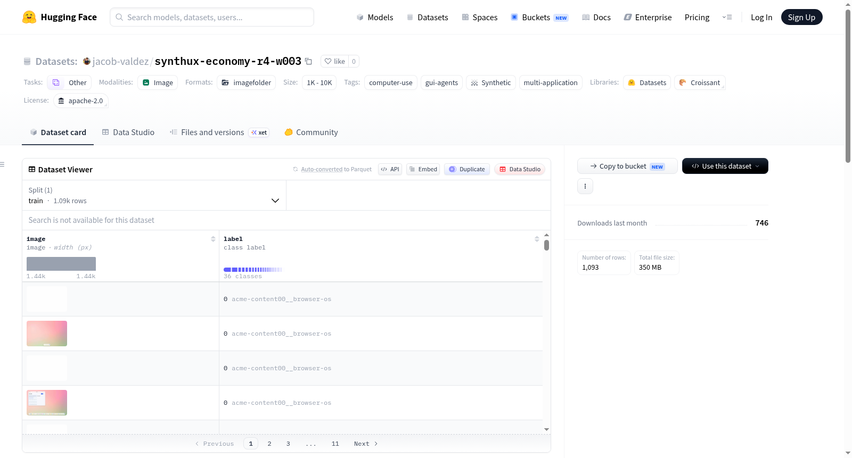The image size is (852, 458).
Task: Click the label class distribution histogram
Action: [x=253, y=270]
